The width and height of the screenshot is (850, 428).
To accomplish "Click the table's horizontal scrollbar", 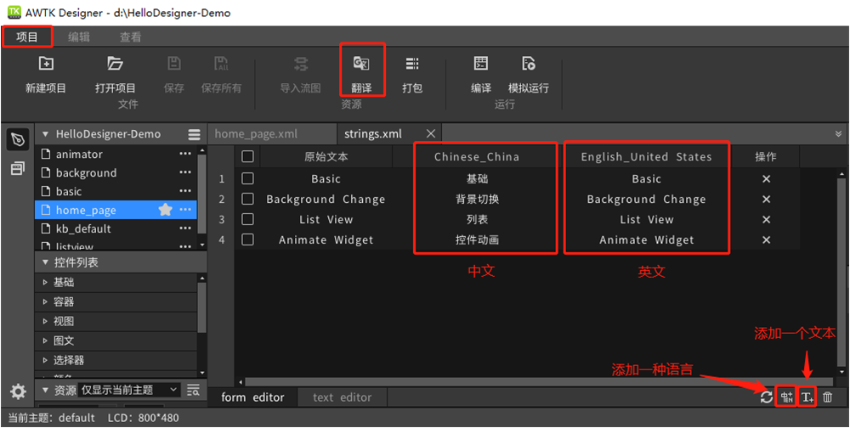I will (x=540, y=382).
